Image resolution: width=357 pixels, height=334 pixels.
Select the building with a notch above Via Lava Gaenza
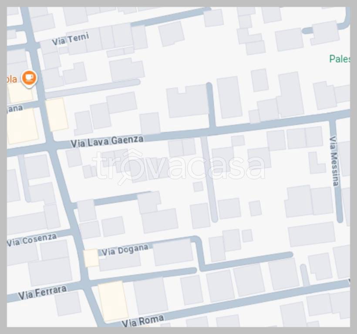pos(187,102)
